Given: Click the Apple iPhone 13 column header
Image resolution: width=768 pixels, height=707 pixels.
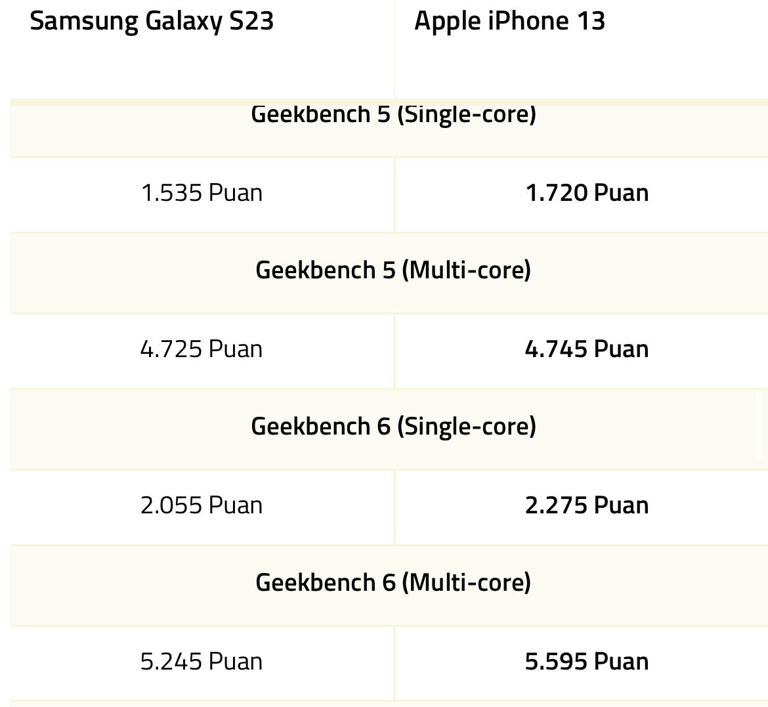Looking at the screenshot, I should click(x=509, y=22).
